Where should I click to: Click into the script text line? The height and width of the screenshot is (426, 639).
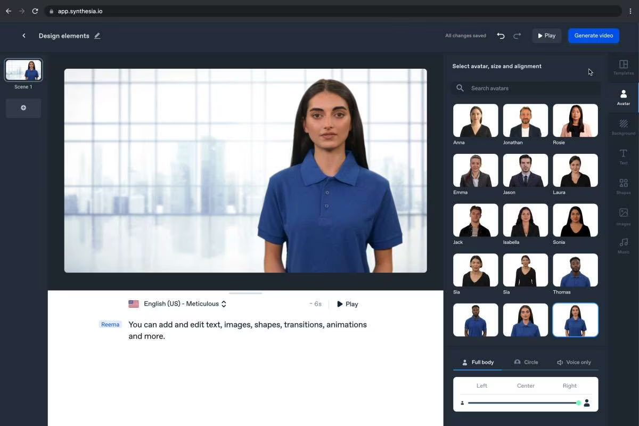248,330
